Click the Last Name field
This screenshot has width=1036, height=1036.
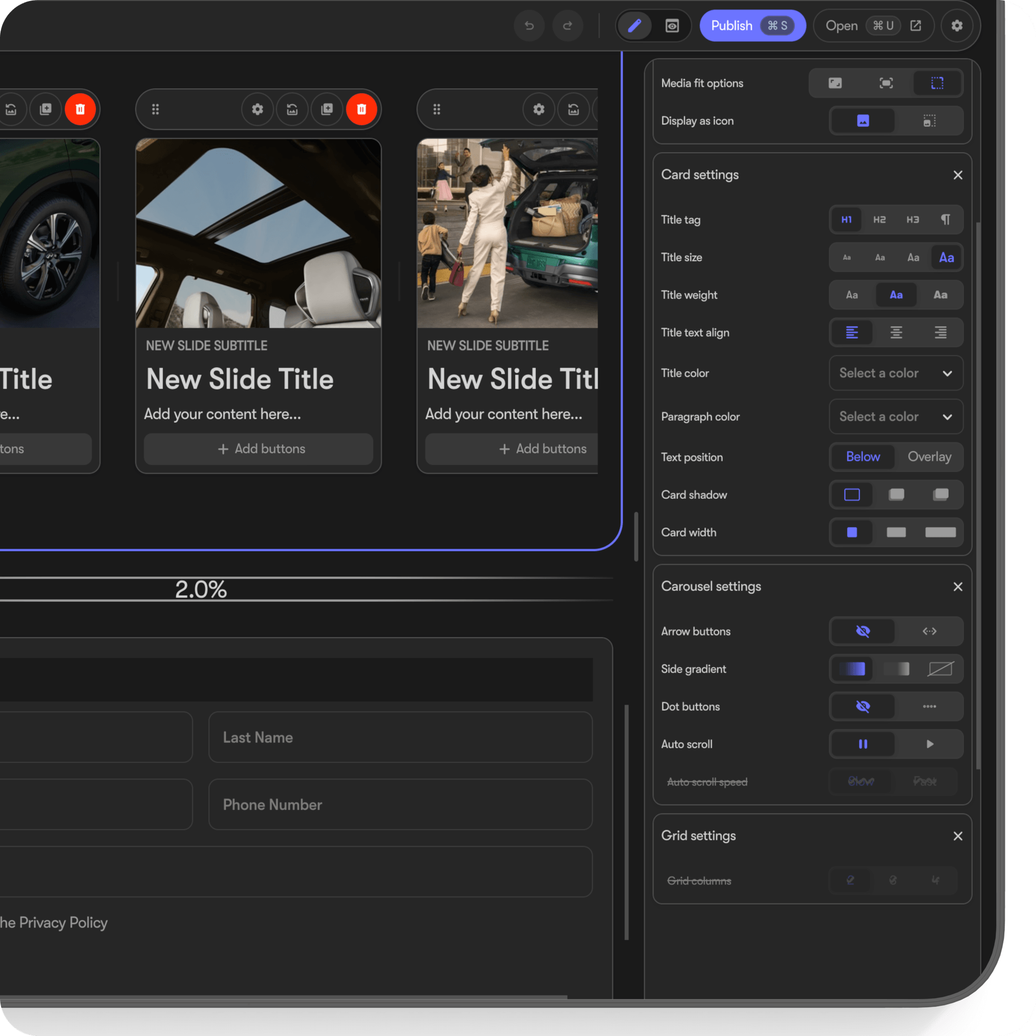(400, 738)
